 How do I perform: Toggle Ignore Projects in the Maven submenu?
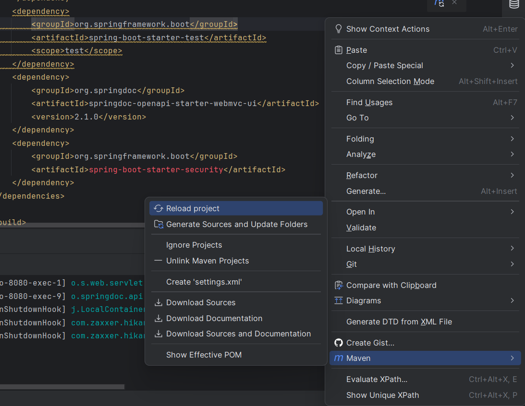194,245
